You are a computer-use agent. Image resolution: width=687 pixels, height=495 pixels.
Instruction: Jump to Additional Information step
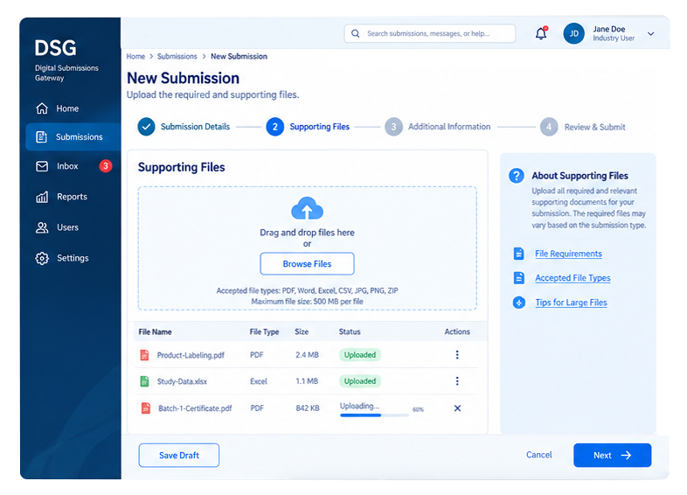click(449, 127)
